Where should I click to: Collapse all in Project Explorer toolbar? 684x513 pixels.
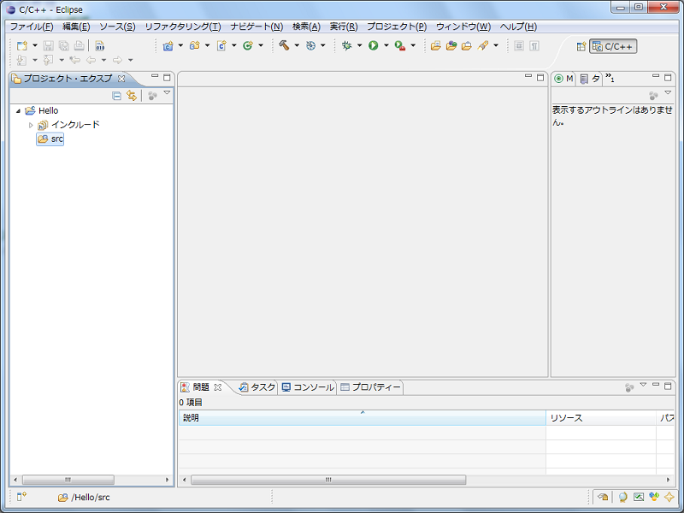click(x=116, y=96)
